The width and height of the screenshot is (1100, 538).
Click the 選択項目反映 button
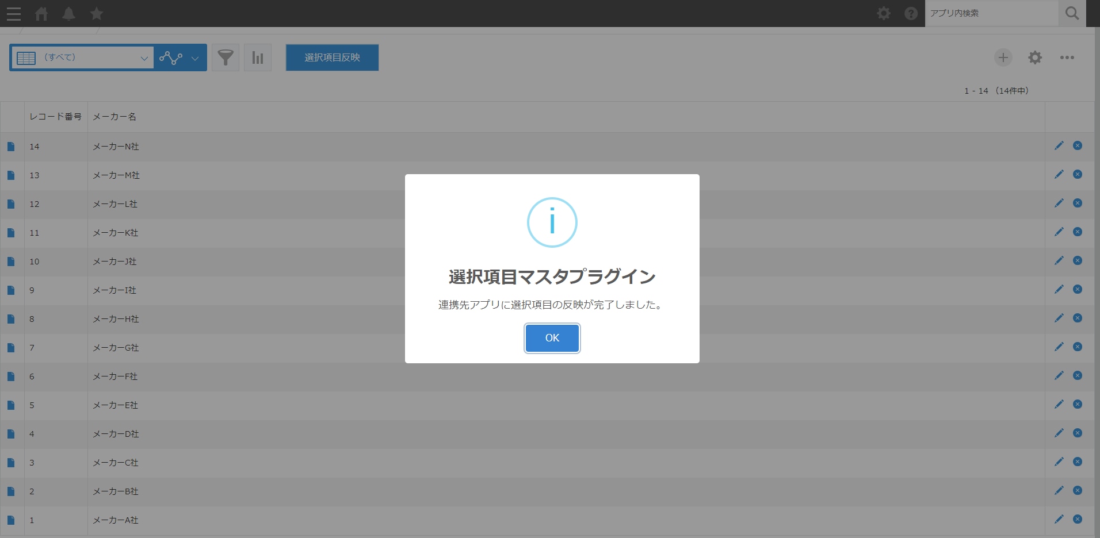pyautogui.click(x=331, y=57)
